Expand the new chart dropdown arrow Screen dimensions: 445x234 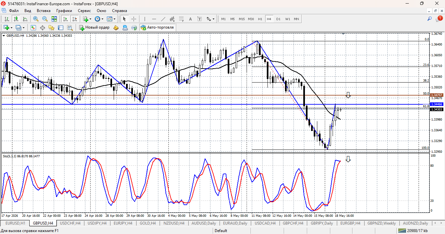pyautogui.click(x=11, y=28)
